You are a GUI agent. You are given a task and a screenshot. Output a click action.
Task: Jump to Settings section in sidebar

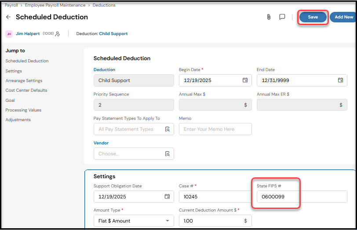click(14, 71)
